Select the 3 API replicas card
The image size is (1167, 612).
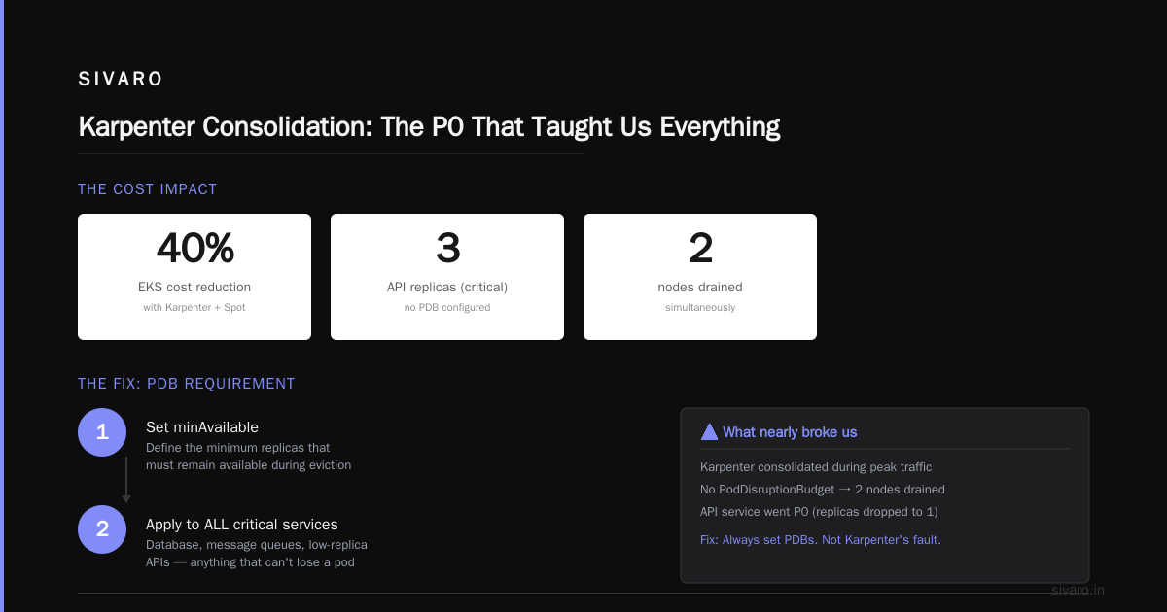447,277
